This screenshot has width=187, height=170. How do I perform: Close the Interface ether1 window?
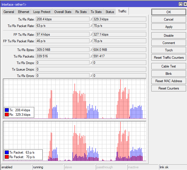point(185,4)
